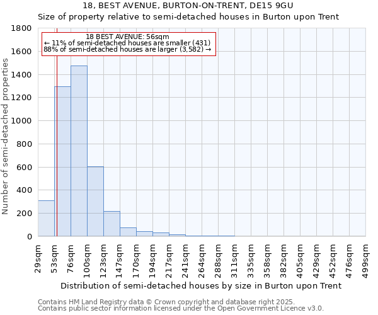Viewport: 378px width, 315px height.
Task: Select the first bar starting at 29sqm
Action: [46, 218]
